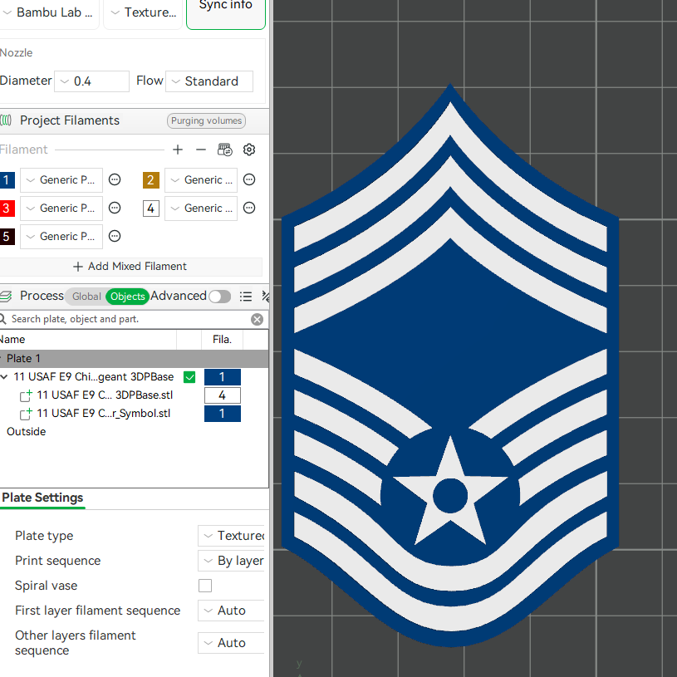Open filament 4 Generic preset dropdown
This screenshot has height=677, width=677.
[x=201, y=208]
